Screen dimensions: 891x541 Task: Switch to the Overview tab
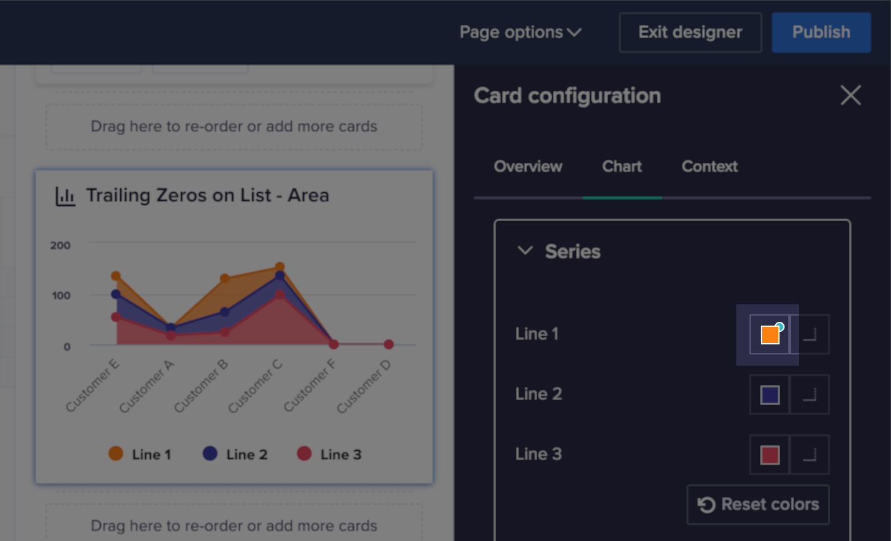click(x=527, y=166)
